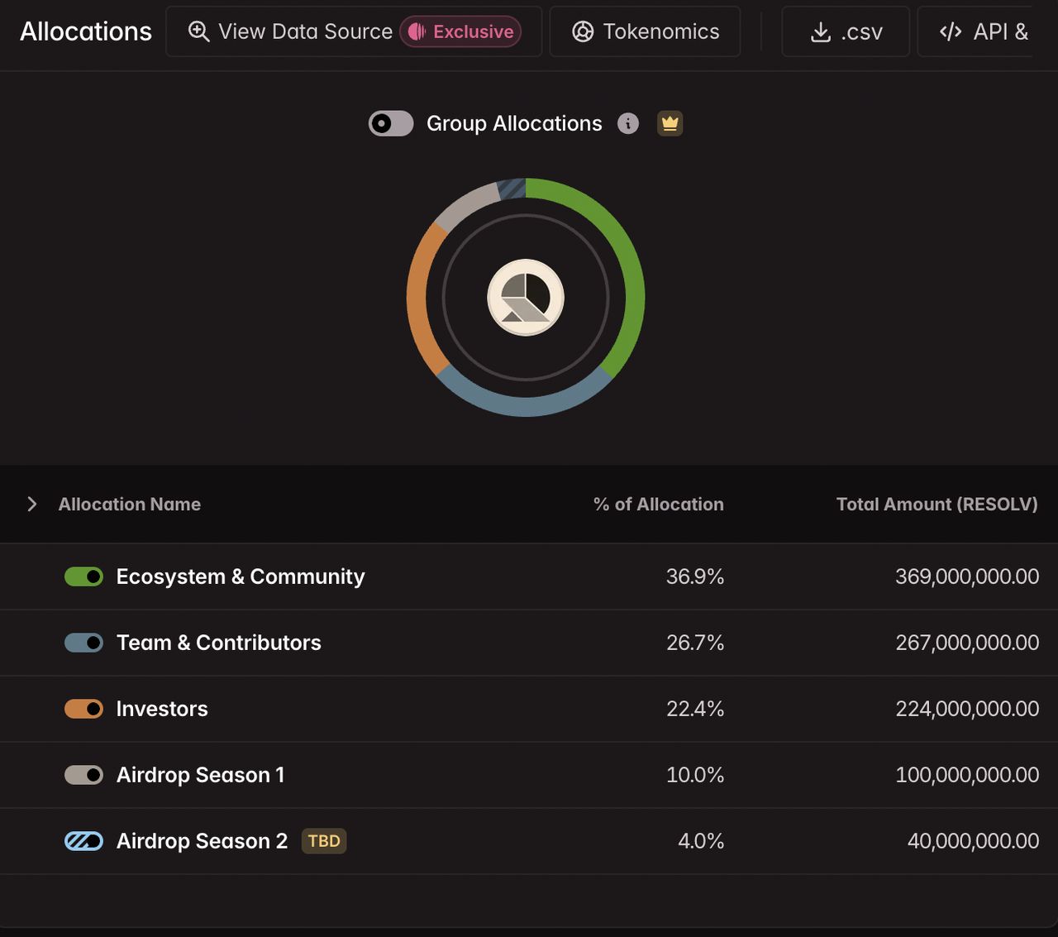This screenshot has width=1058, height=937.
Task: Click the code brackets API icon
Action: click(x=951, y=31)
